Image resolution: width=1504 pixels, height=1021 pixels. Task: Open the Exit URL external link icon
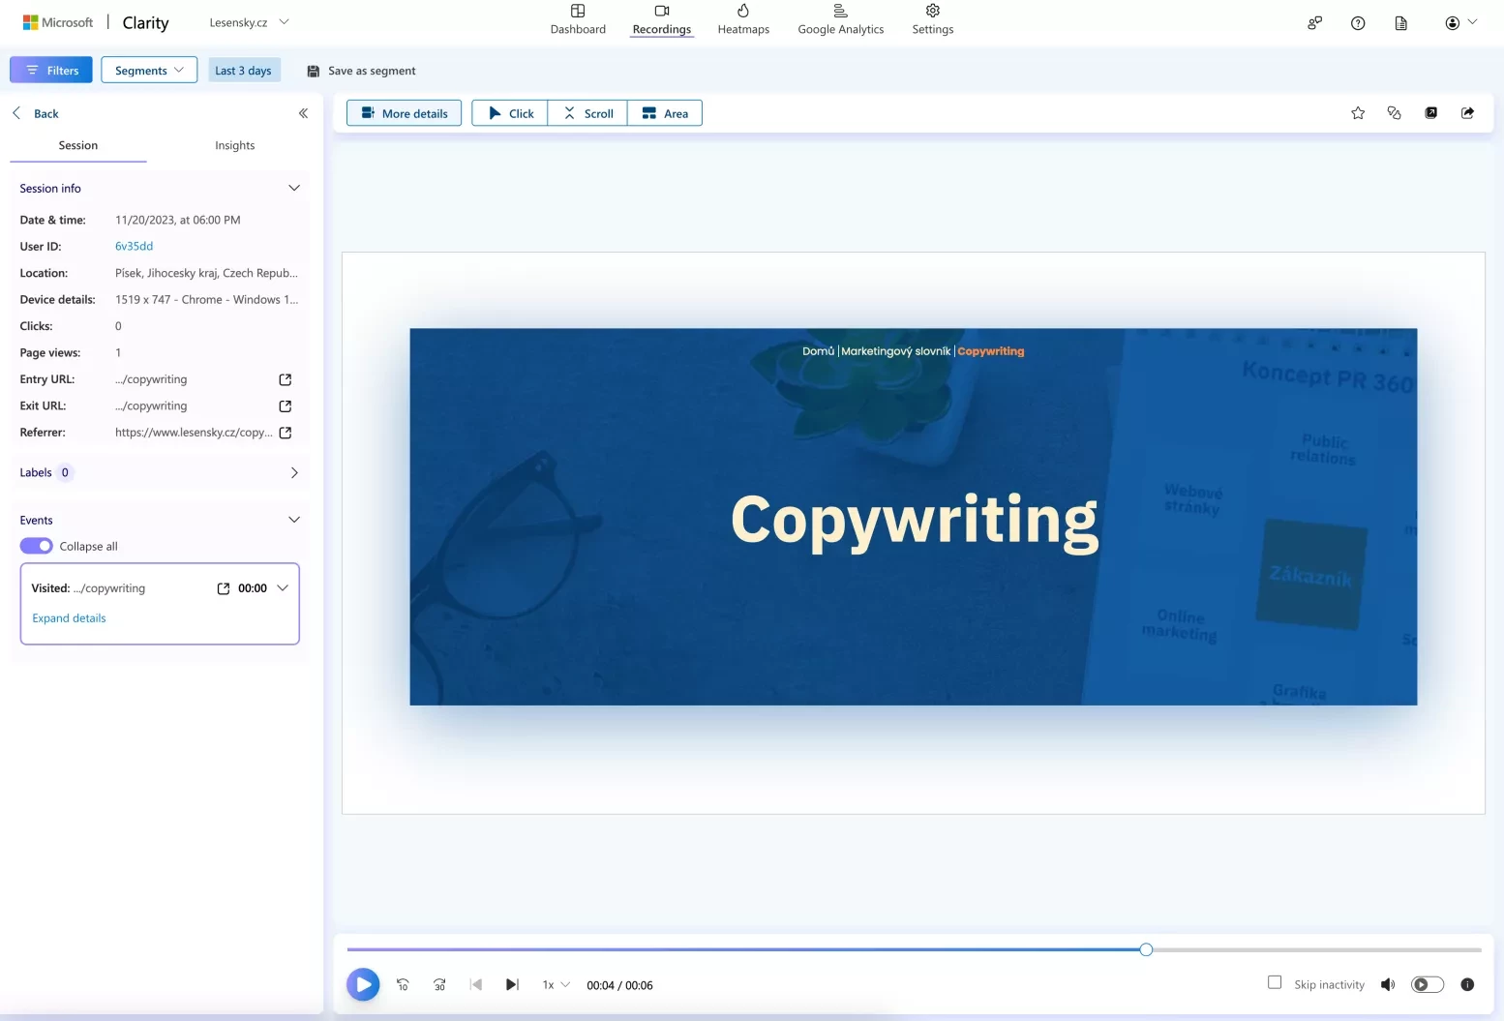[285, 406]
